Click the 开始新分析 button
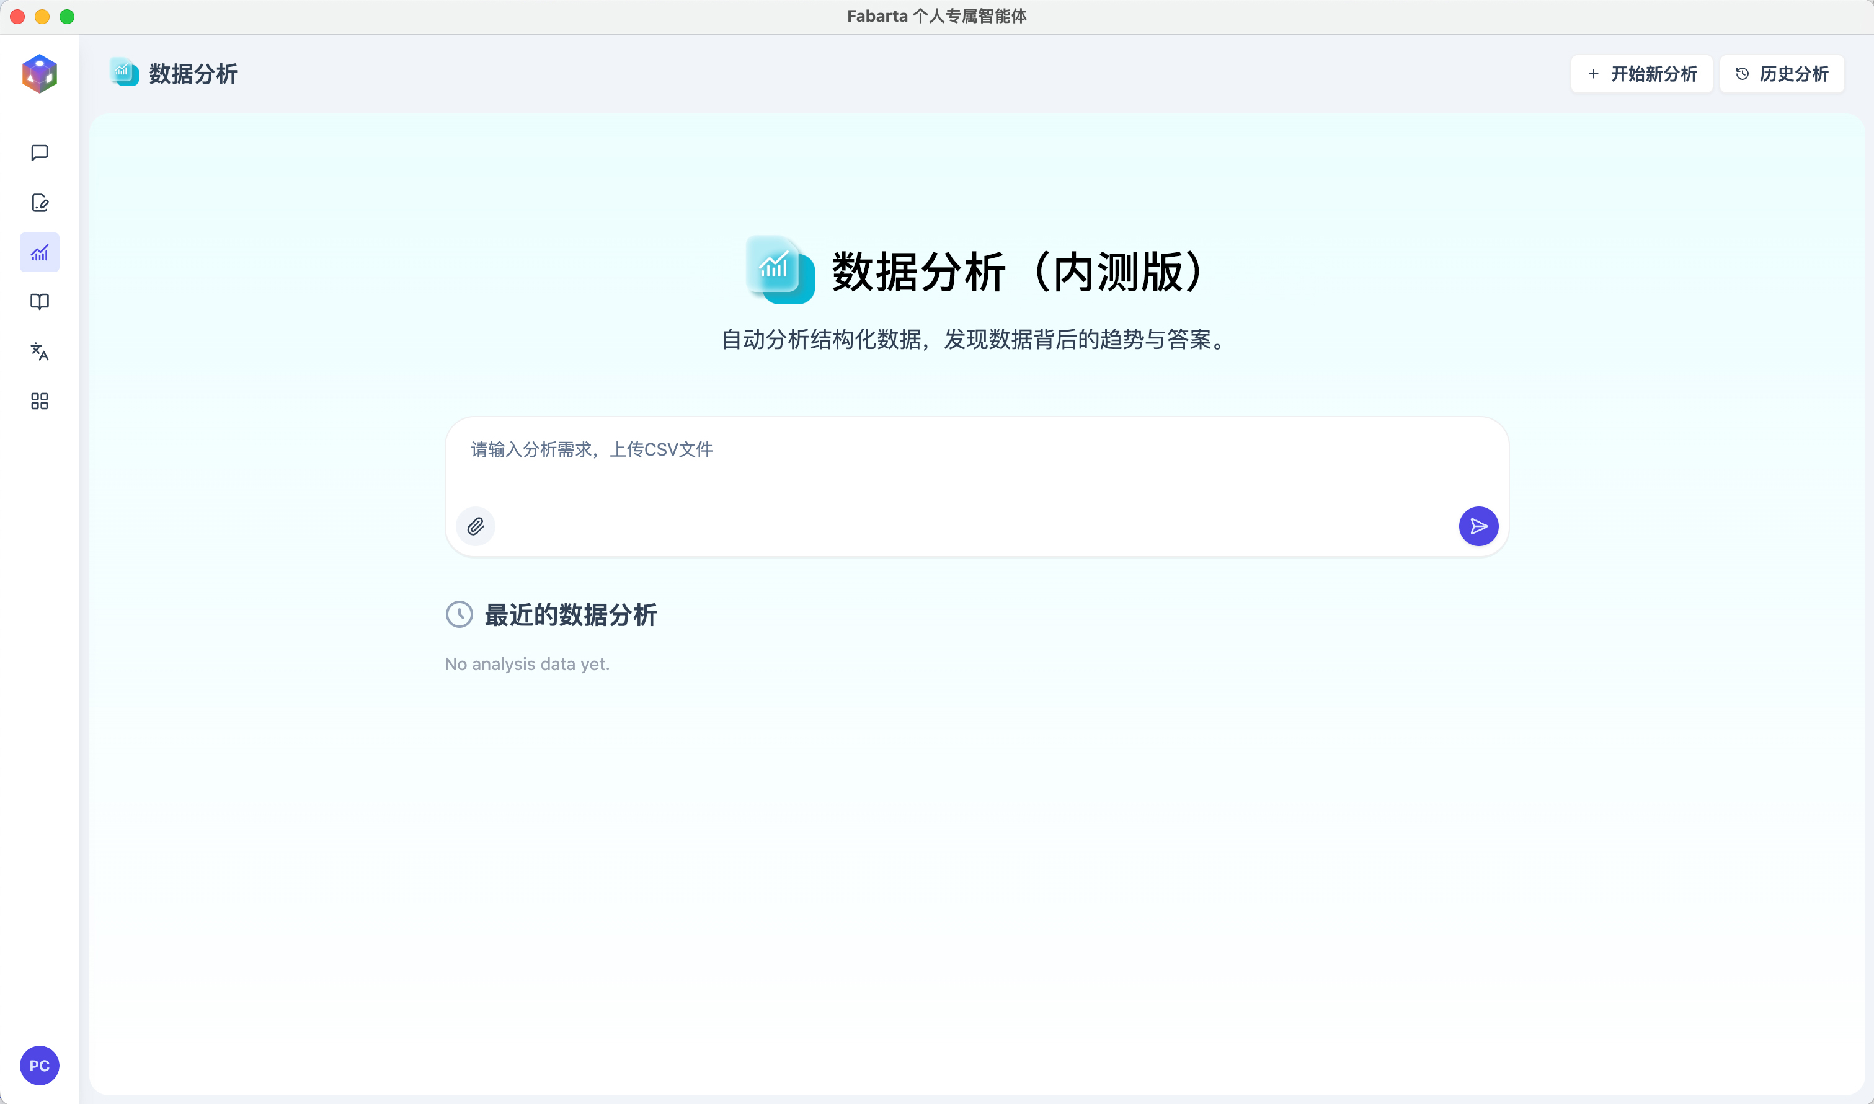Screen dimensions: 1874x1104 pos(1641,74)
